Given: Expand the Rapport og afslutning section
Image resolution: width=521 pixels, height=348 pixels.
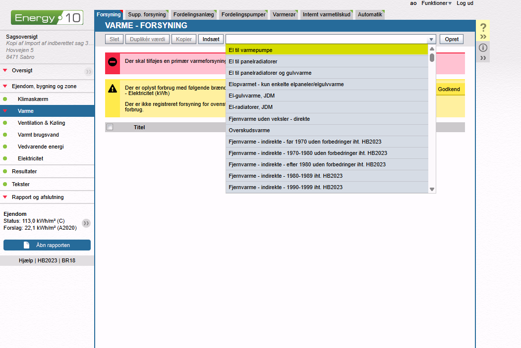Looking at the screenshot, I should pos(38,197).
